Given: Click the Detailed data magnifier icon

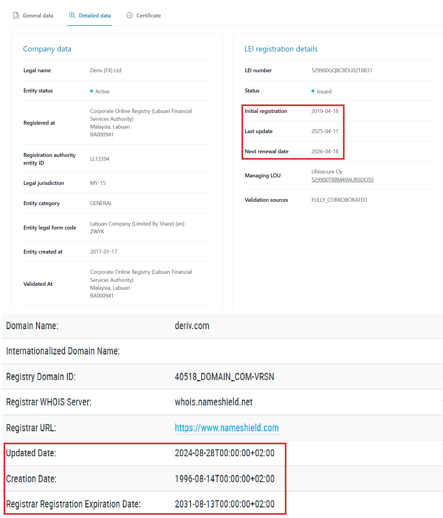Looking at the screenshot, I should tap(72, 15).
